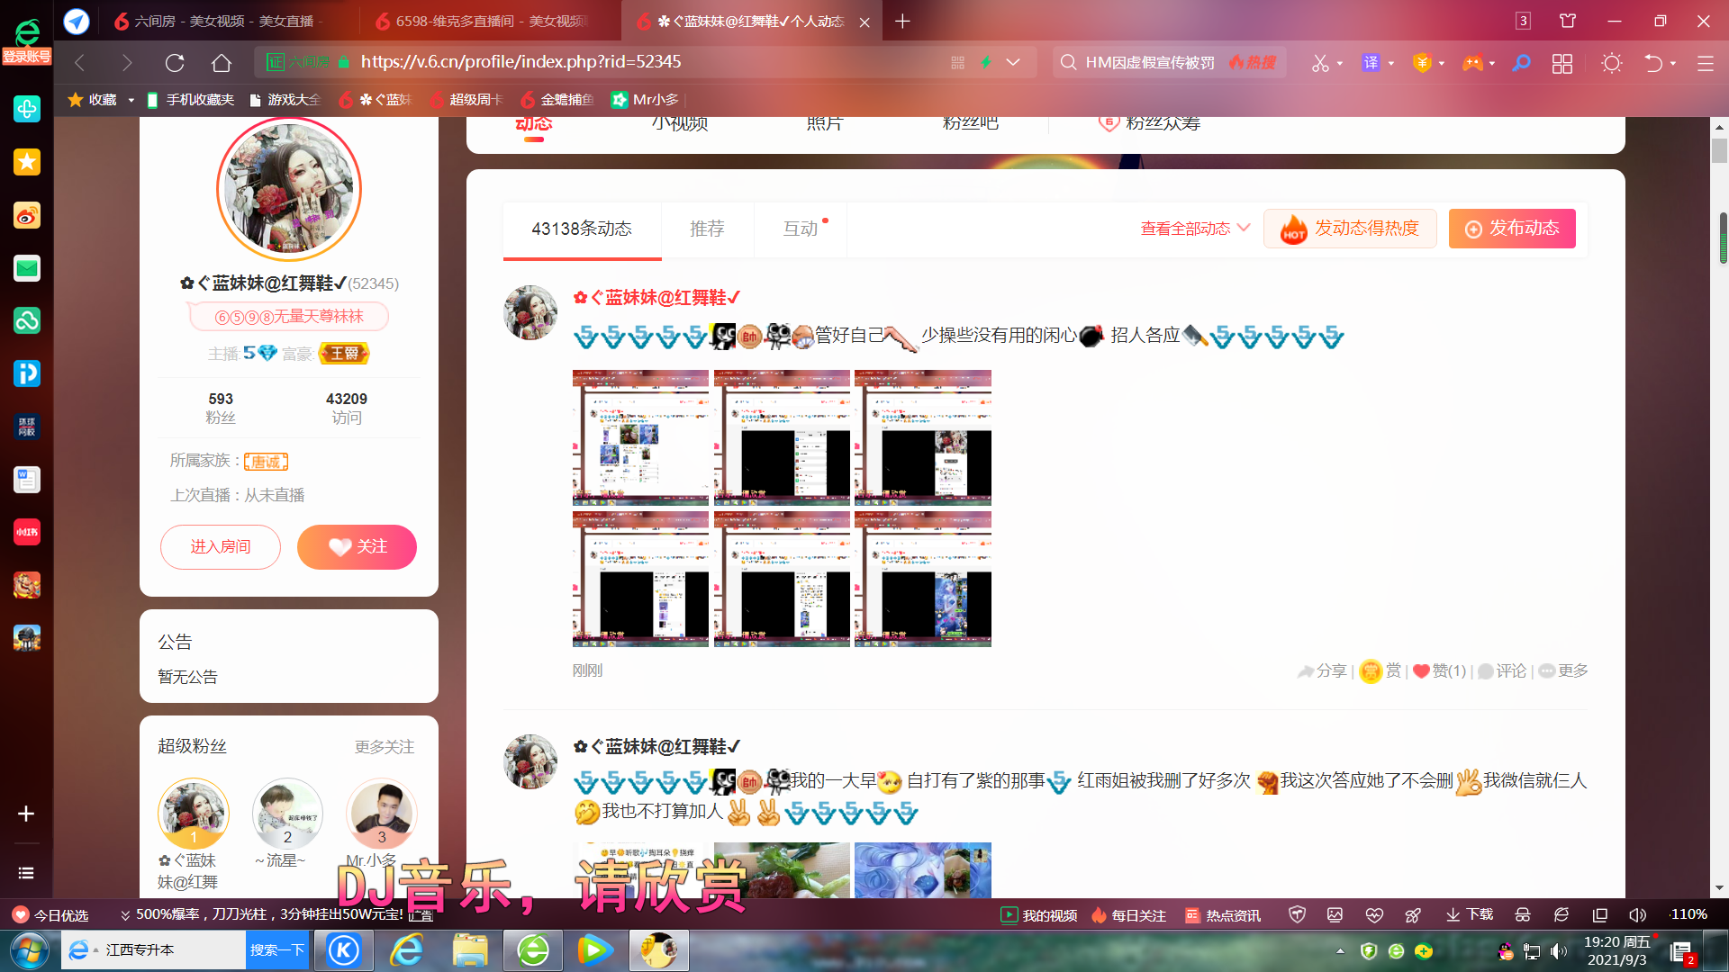Click the blue magnifier search icon
Viewport: 1729px width, 972px height.
[x=1521, y=62]
